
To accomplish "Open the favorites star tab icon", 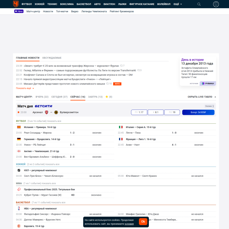I will [107, 97].
